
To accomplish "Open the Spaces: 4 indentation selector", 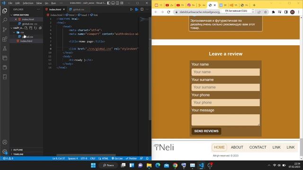I will (73, 158).
